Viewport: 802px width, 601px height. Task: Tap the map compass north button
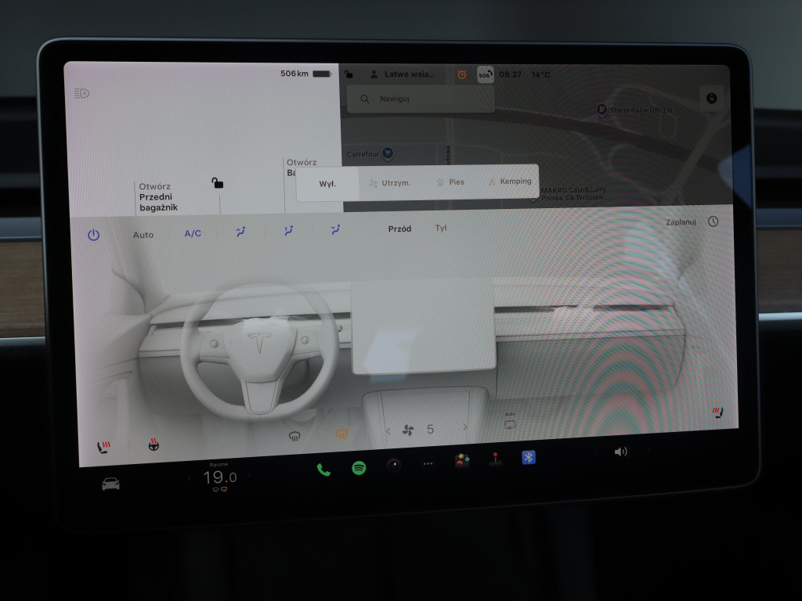pyautogui.click(x=711, y=98)
